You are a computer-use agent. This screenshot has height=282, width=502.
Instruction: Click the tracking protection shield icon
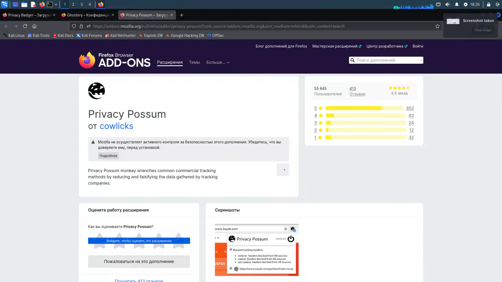pos(74,26)
